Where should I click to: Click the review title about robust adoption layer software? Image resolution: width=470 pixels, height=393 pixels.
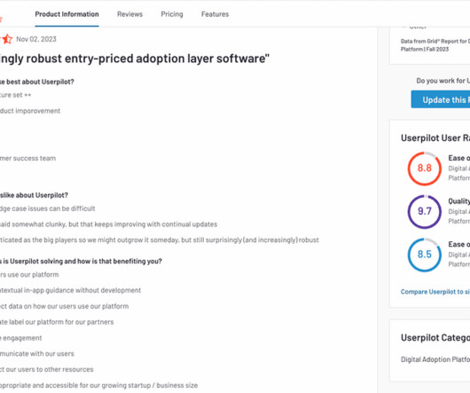(x=135, y=59)
